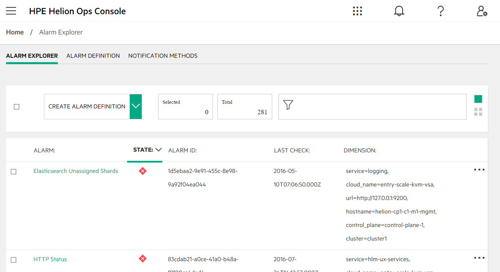Image resolution: width=500 pixels, height=272 pixels.
Task: Check the Elasticsearch Unassigned Shards row checkbox
Action: coord(14,172)
